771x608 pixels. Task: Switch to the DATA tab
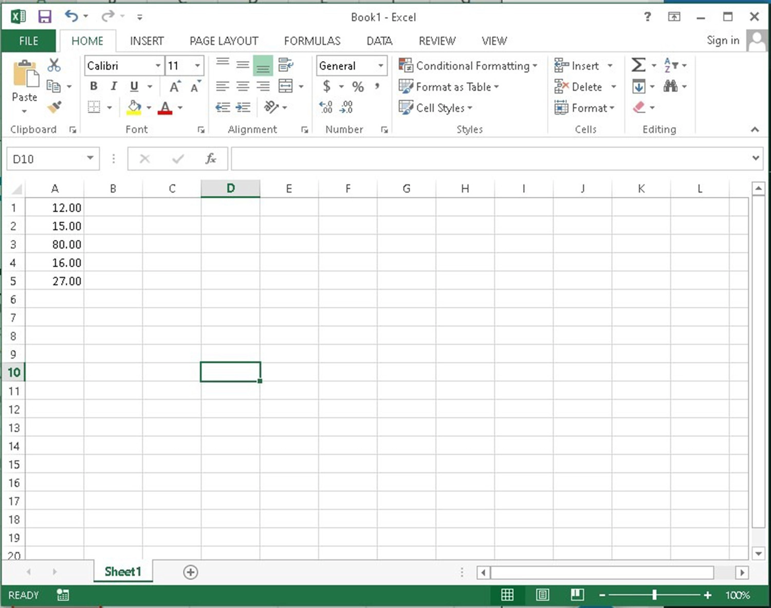pyautogui.click(x=379, y=41)
